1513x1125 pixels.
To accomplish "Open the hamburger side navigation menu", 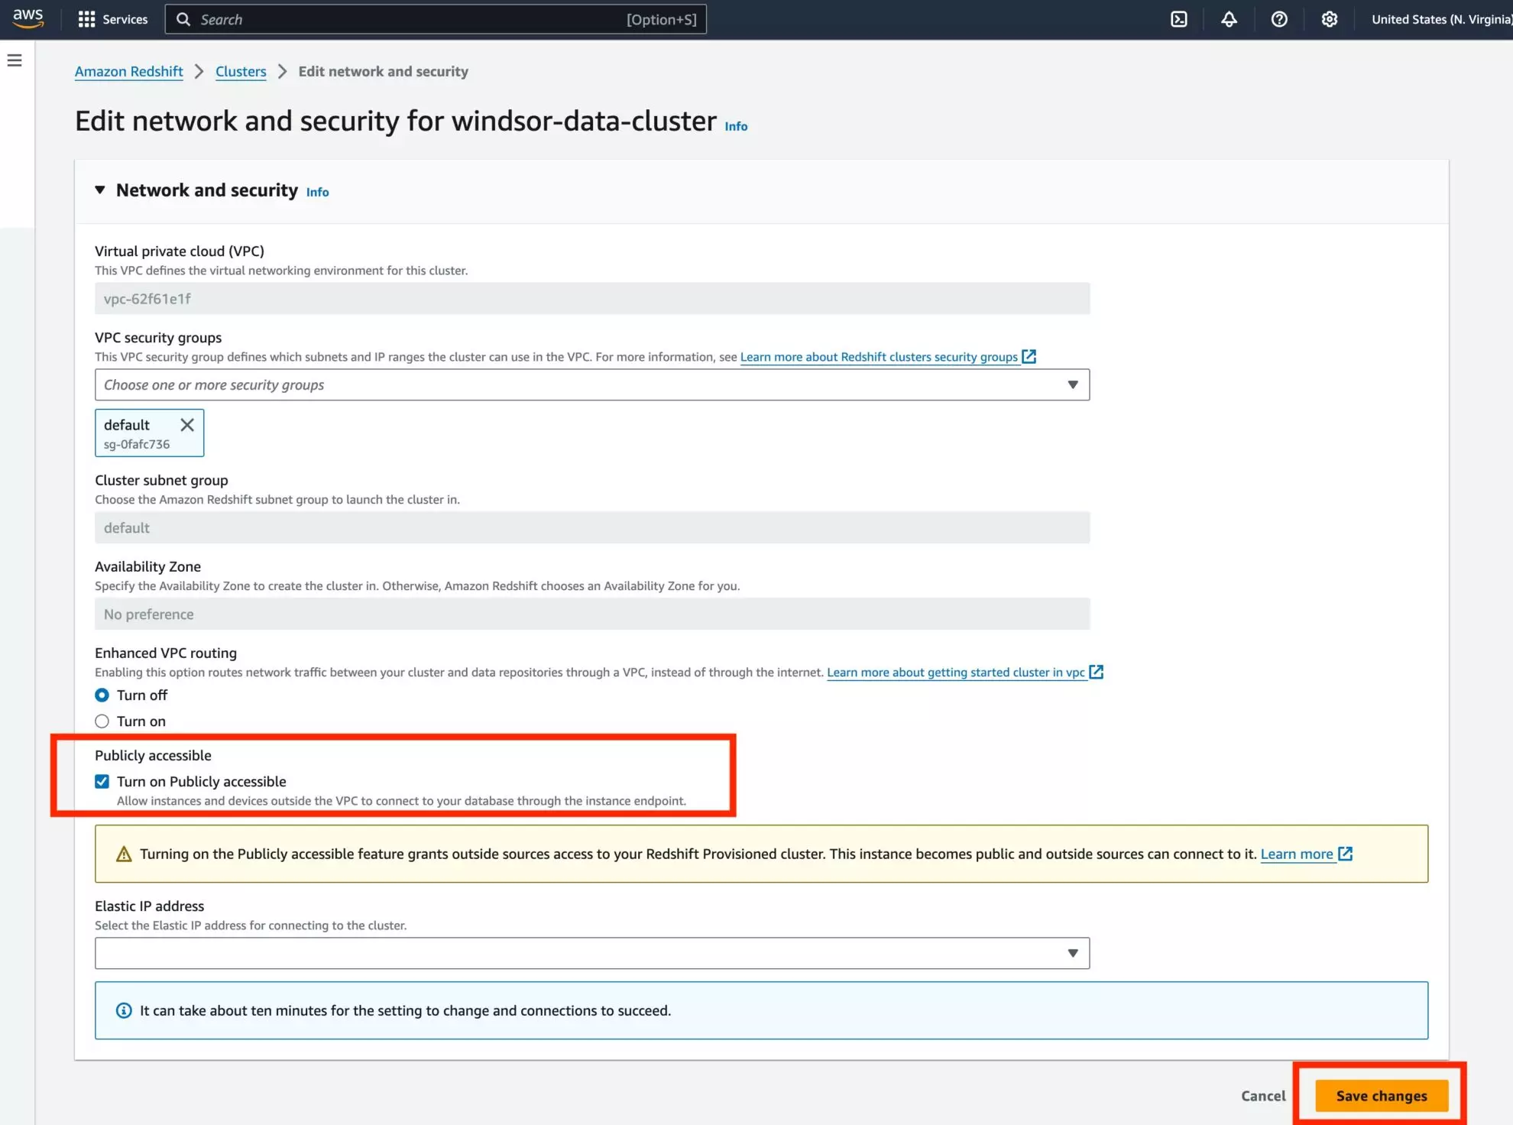I will pos(15,60).
